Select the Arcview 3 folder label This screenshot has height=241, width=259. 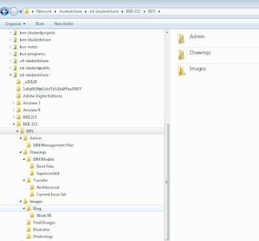pyautogui.click(x=32, y=103)
